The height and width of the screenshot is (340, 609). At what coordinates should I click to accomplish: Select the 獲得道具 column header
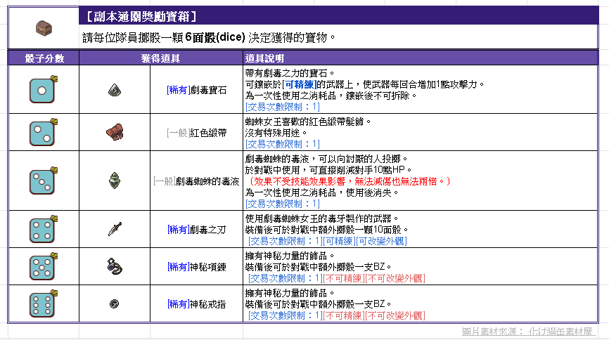(x=160, y=58)
